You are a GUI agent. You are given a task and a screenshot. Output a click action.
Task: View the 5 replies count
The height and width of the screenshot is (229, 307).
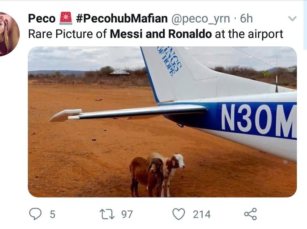pos(53,214)
